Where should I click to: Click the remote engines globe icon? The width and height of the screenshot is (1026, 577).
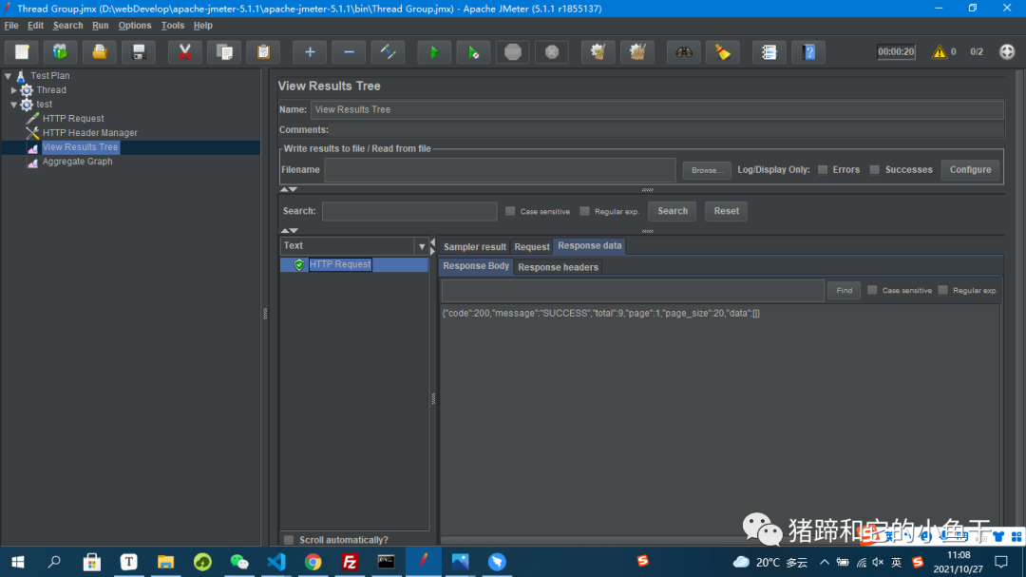(x=1007, y=51)
